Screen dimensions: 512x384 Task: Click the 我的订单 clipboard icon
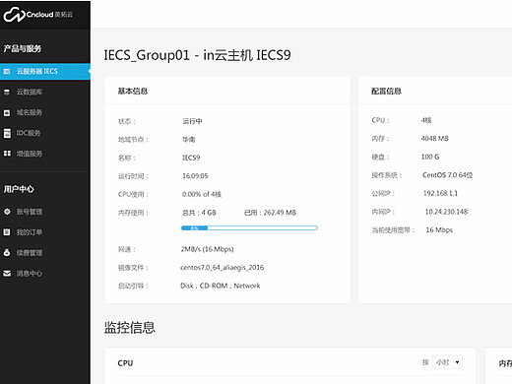(7, 232)
